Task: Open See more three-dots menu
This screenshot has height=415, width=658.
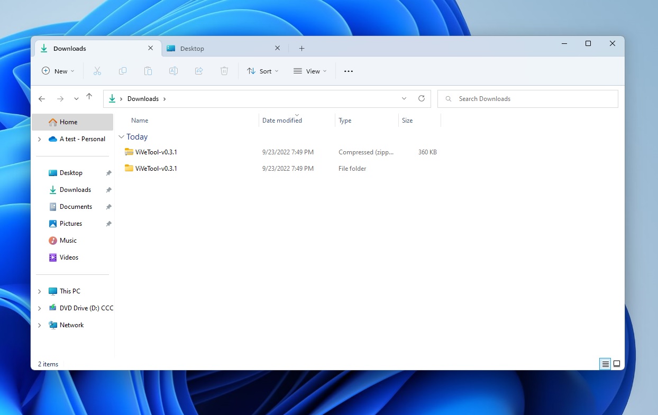Action: [349, 71]
